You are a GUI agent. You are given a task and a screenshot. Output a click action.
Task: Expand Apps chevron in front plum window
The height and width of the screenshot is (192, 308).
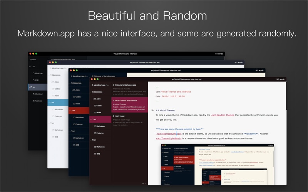tap(94, 99)
